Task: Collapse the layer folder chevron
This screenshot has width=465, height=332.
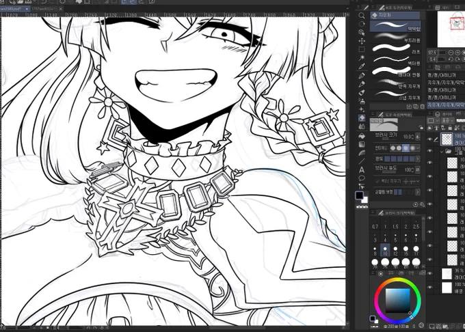Action: [x=442, y=152]
